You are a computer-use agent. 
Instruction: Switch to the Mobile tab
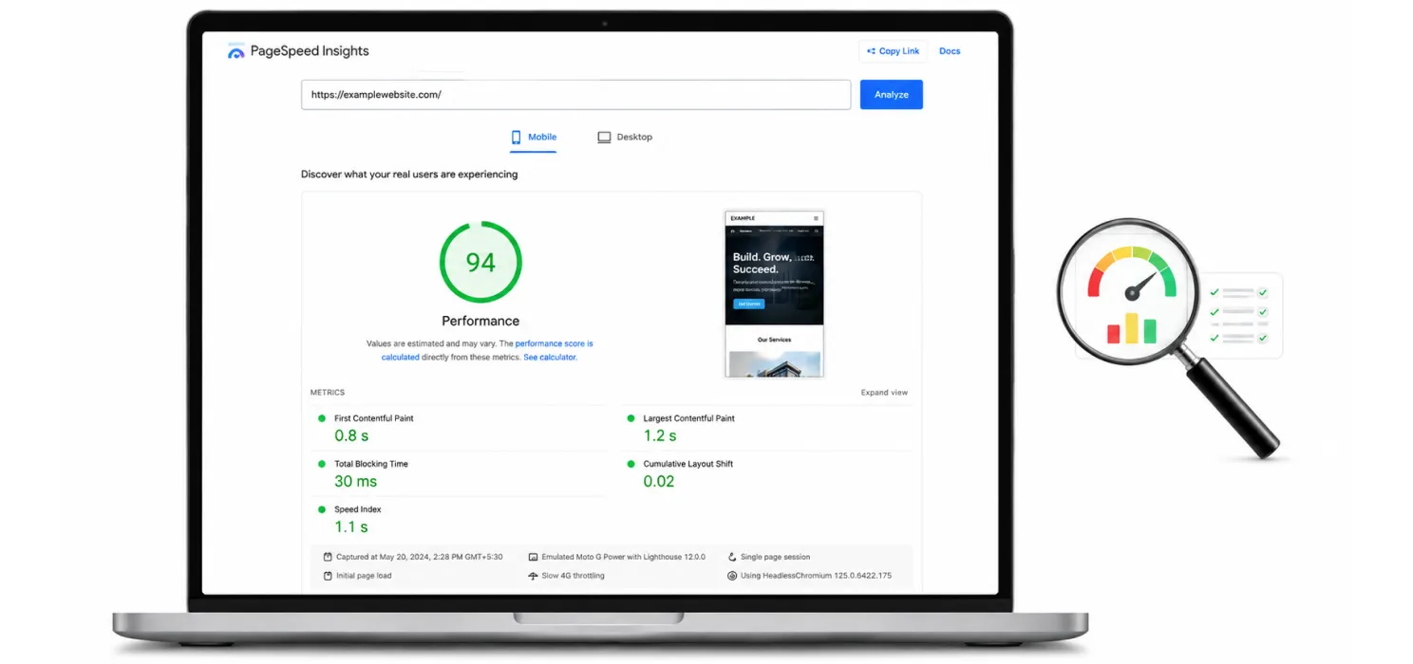point(534,138)
